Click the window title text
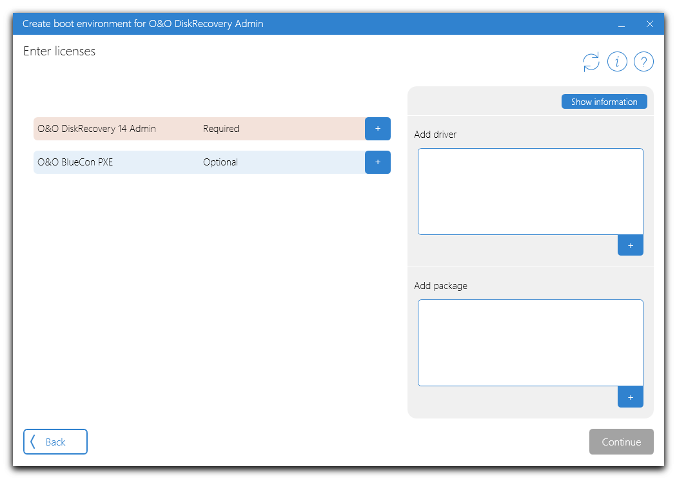 (143, 24)
